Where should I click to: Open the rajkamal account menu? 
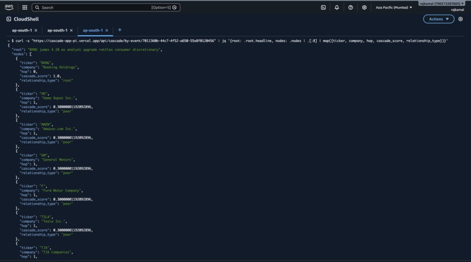442,4
